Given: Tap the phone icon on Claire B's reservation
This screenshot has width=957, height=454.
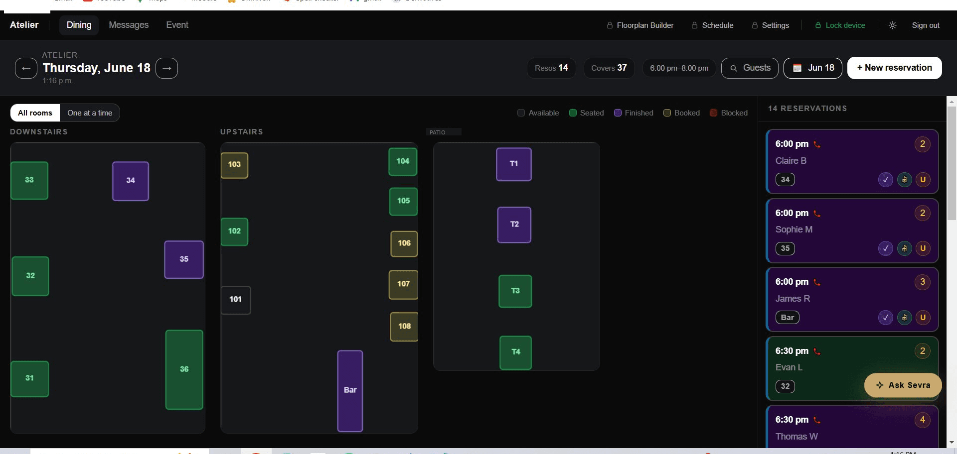Looking at the screenshot, I should point(817,144).
